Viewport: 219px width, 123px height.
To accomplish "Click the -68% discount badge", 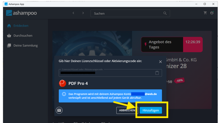I will 179,81.
